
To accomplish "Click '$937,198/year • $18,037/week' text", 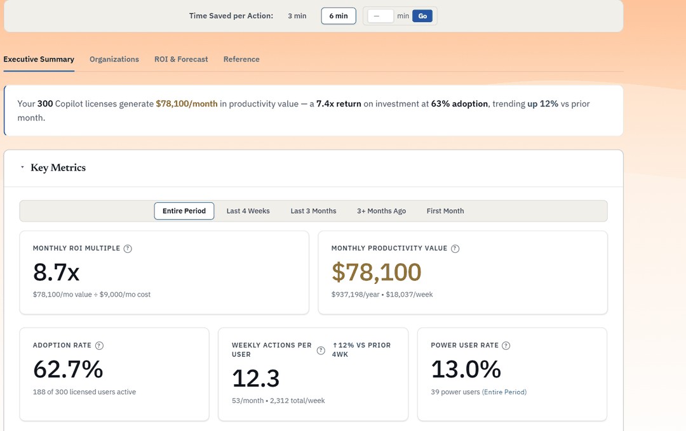I will 382,295.
